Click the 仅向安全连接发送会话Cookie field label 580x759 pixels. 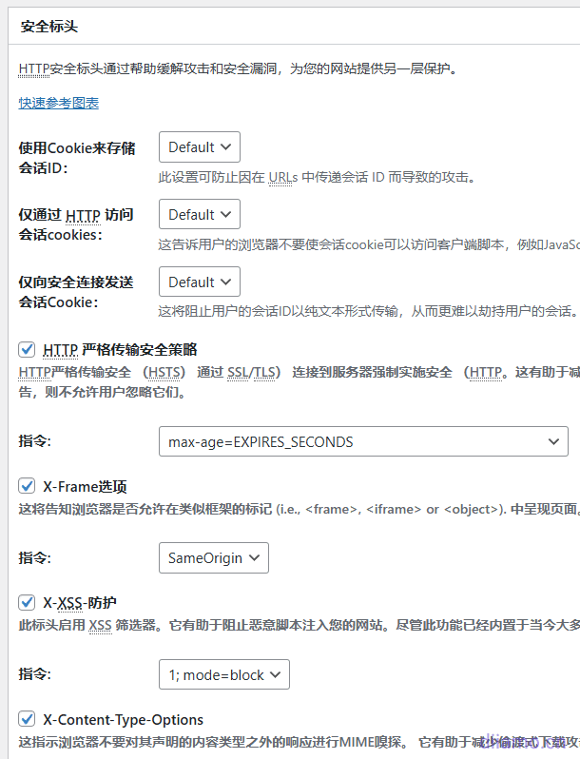point(76,292)
